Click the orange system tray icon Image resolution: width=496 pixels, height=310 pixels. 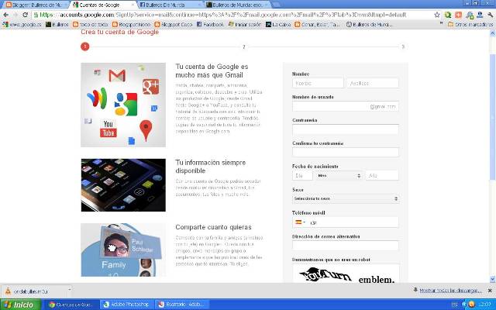click(471, 305)
